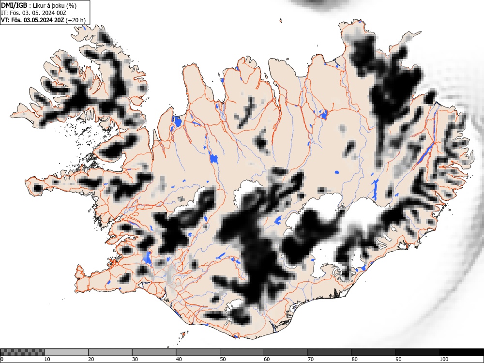Screen dimensions: 484x363
Task: Click the title "DMI/IGB : Líkur á þoku (%)"
Action: pos(39,5)
